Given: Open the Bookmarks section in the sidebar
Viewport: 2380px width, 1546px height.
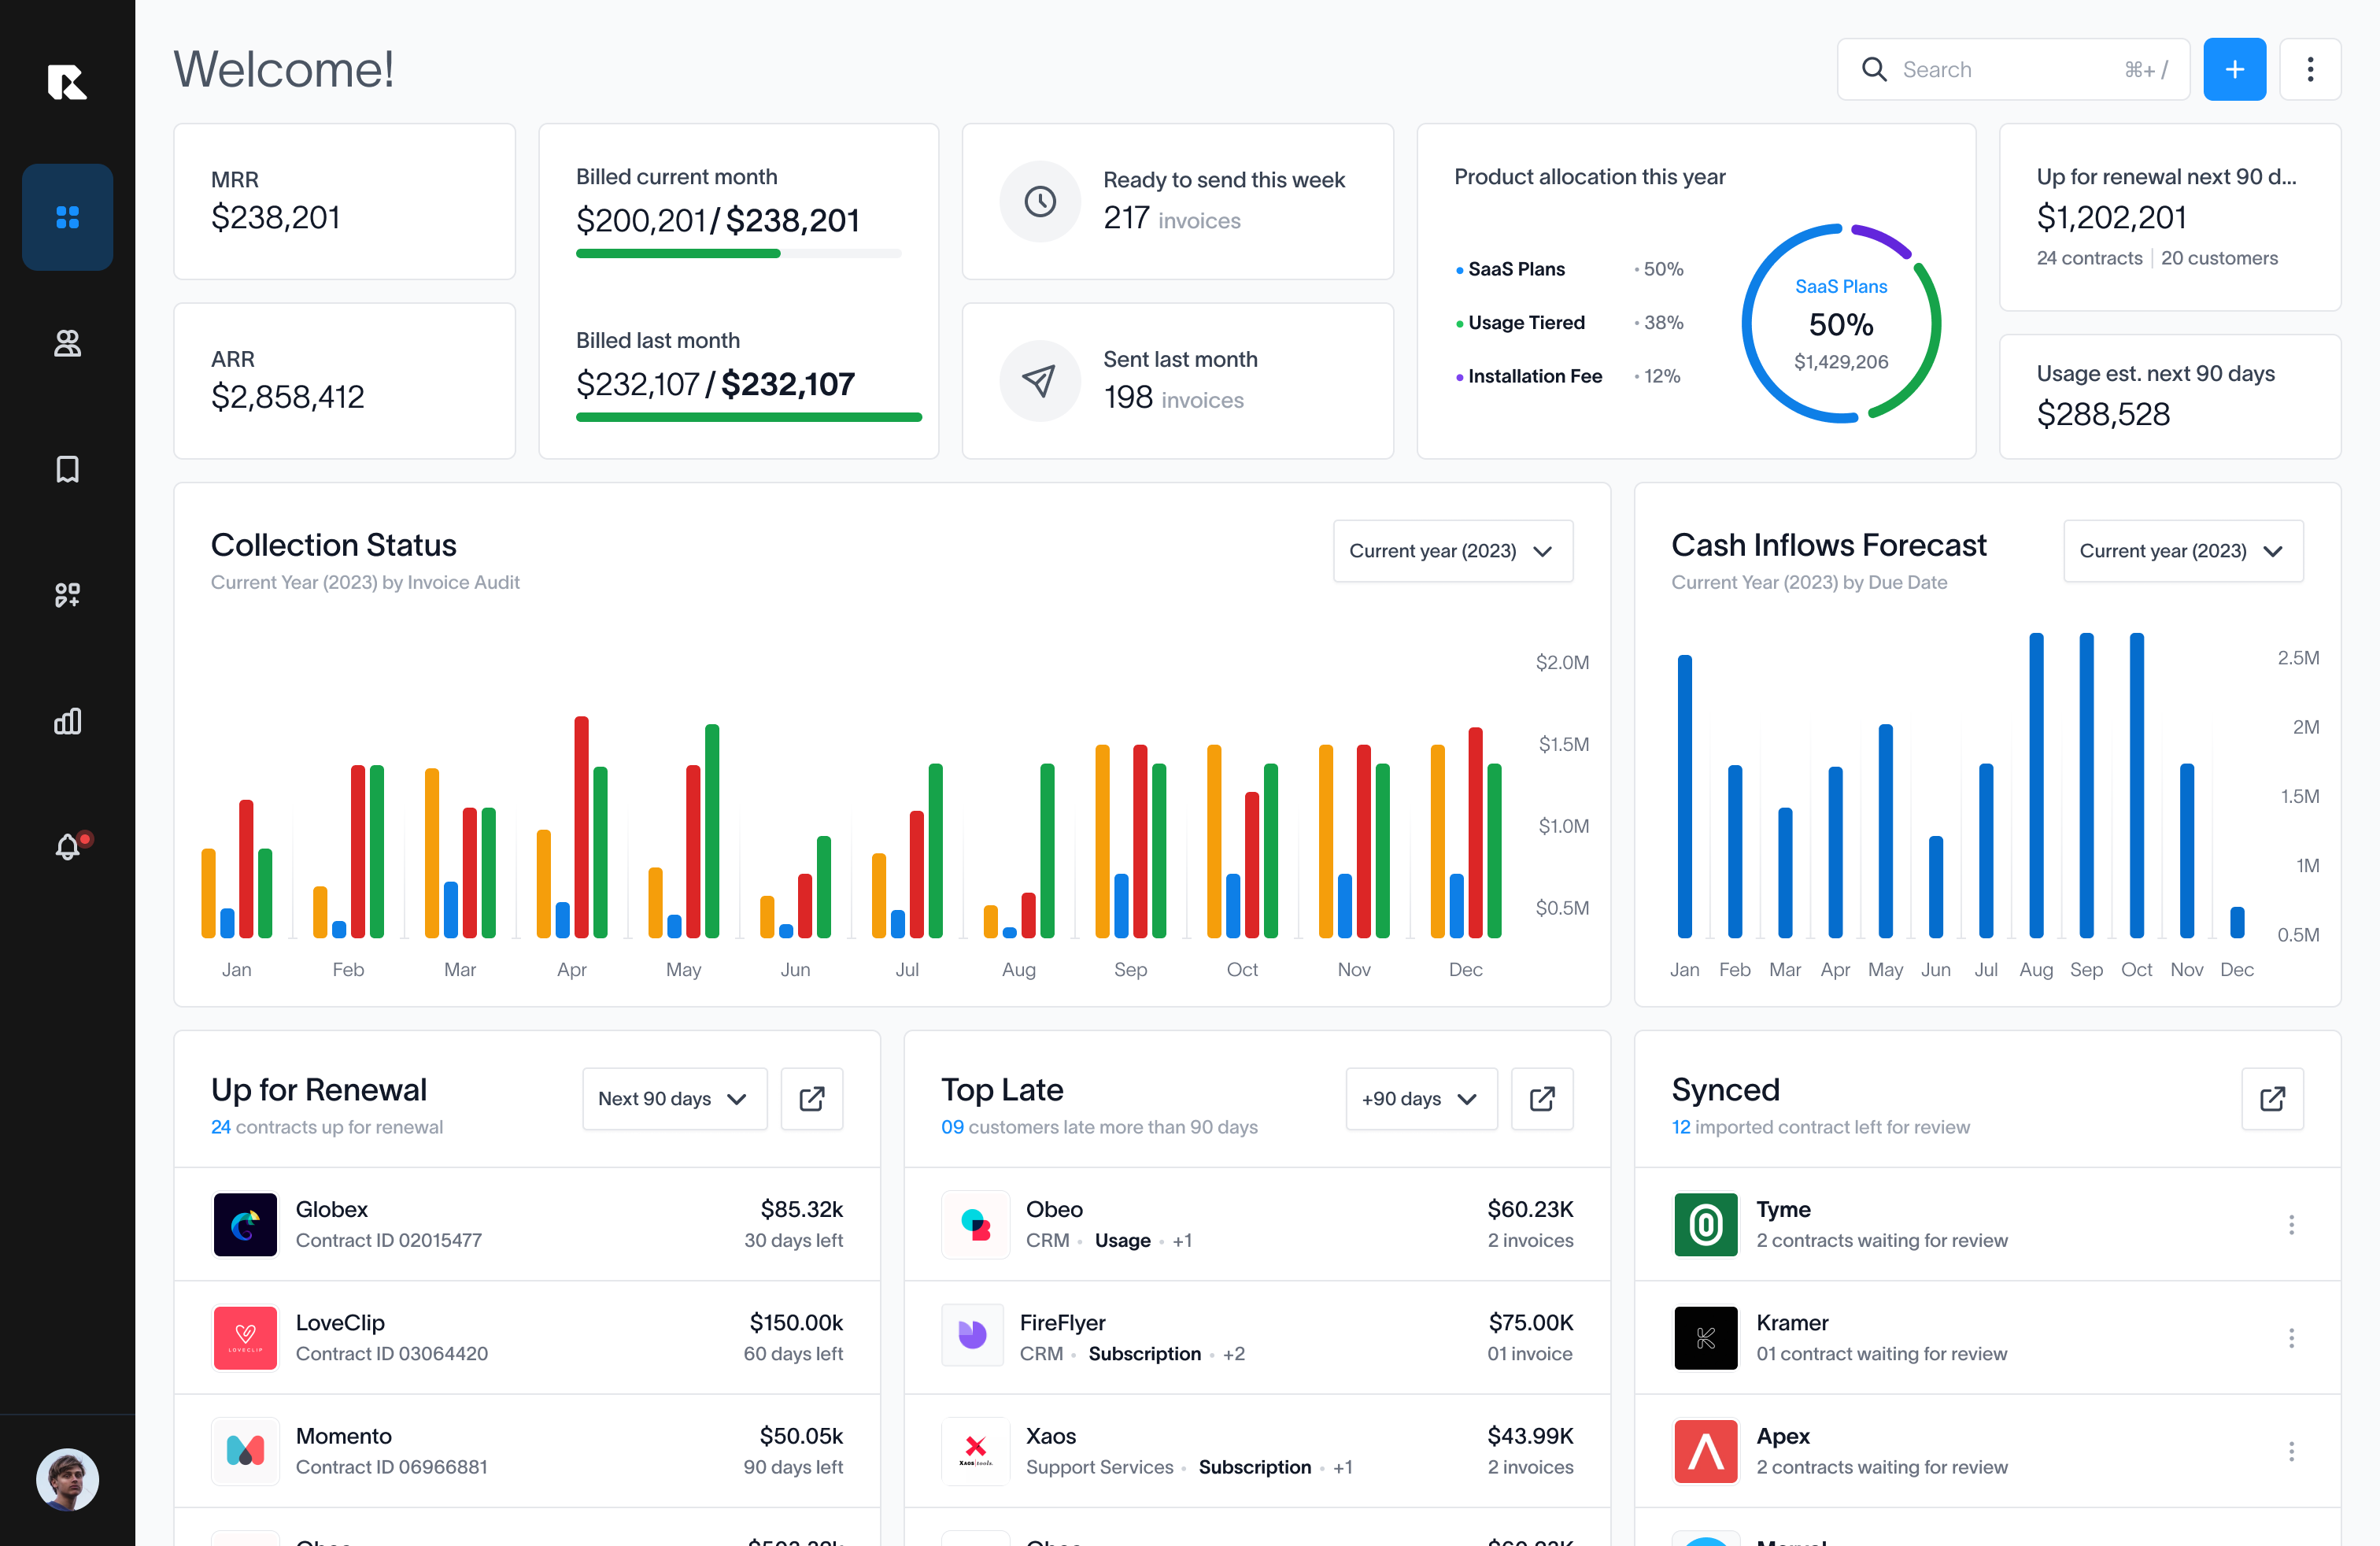Looking at the screenshot, I should point(67,469).
